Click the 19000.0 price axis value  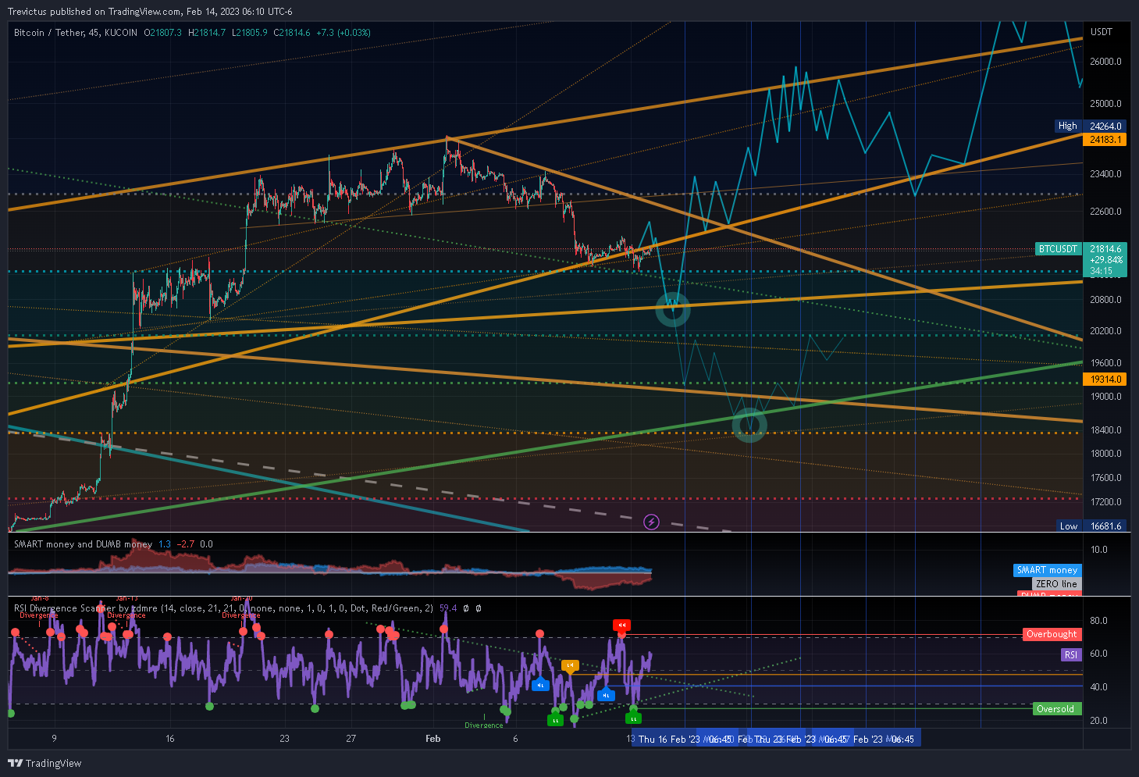click(x=1105, y=397)
